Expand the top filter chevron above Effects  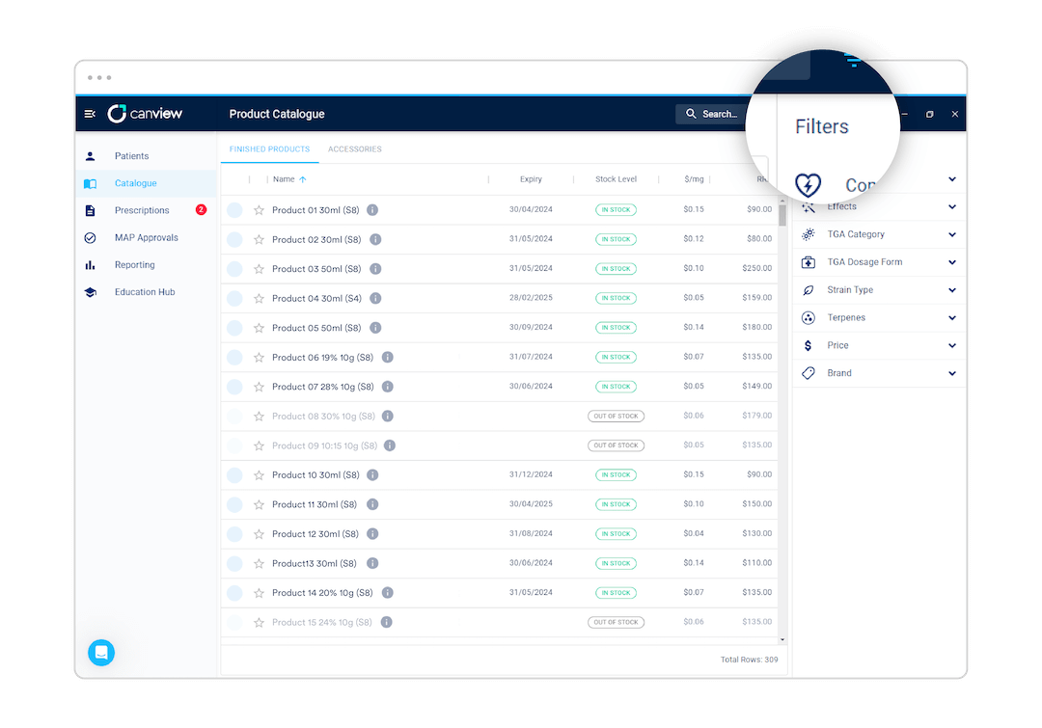coord(952,179)
